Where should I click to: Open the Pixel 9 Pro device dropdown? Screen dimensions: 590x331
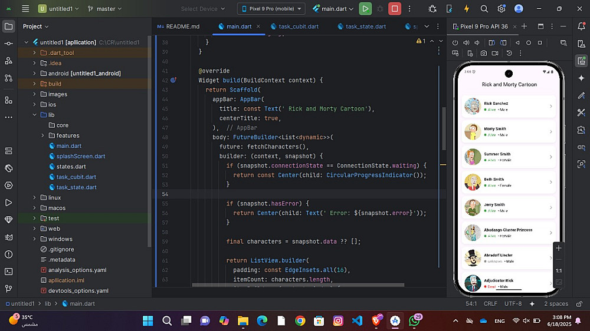click(271, 9)
